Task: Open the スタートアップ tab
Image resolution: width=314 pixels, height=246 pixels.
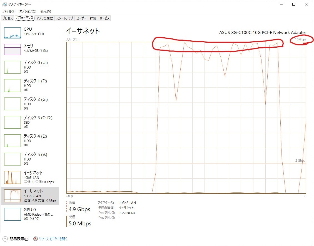Action: 65,18
